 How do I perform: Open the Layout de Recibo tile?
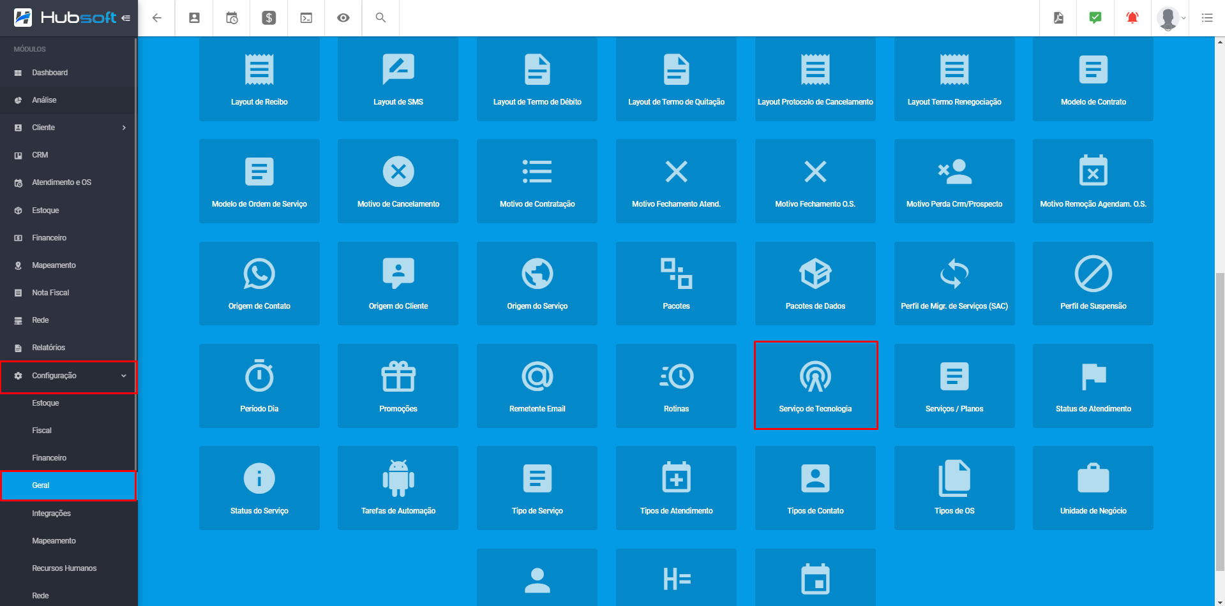pos(259,79)
